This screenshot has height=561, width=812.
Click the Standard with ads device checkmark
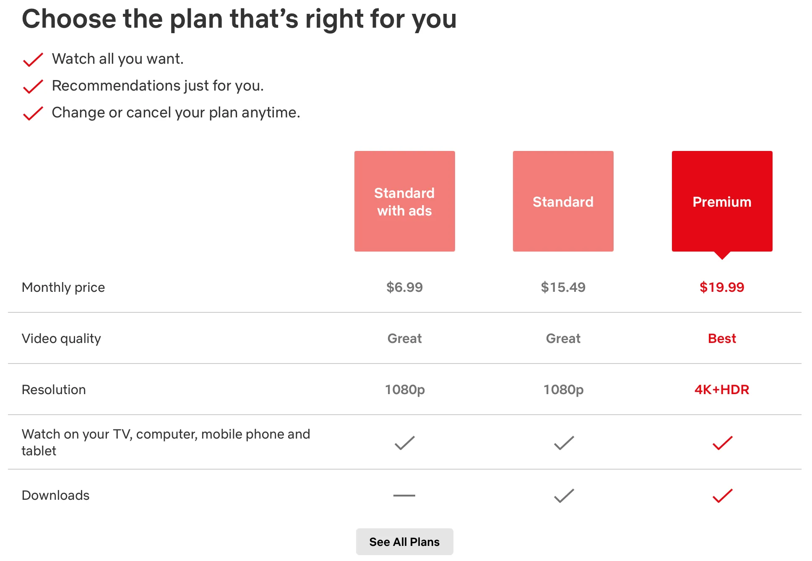(x=404, y=442)
